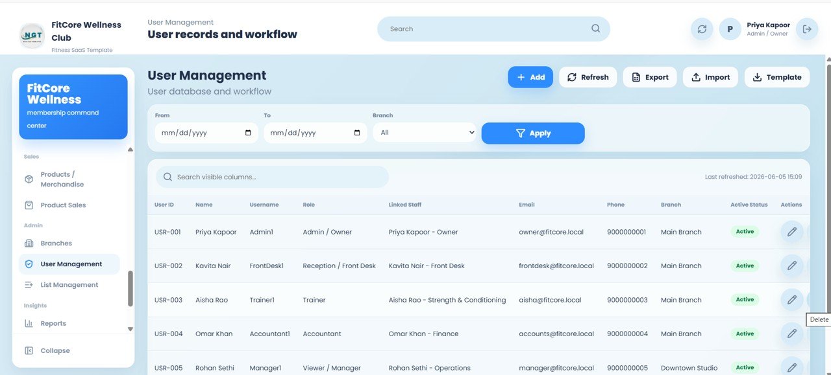
Task: Click the User ID column header
Action: coord(164,205)
